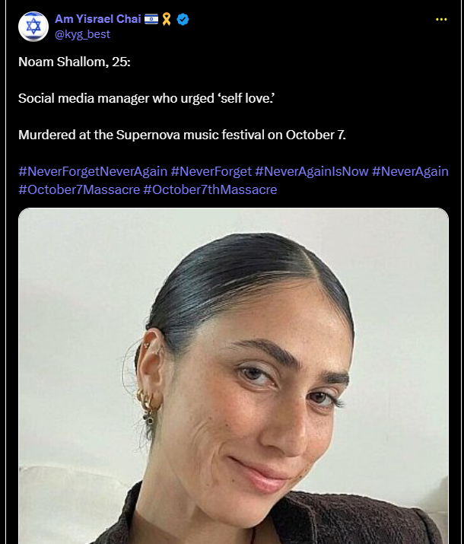
Task: Click the text 'Noam Shallom, 25:'
Action: pyautogui.click(x=75, y=62)
